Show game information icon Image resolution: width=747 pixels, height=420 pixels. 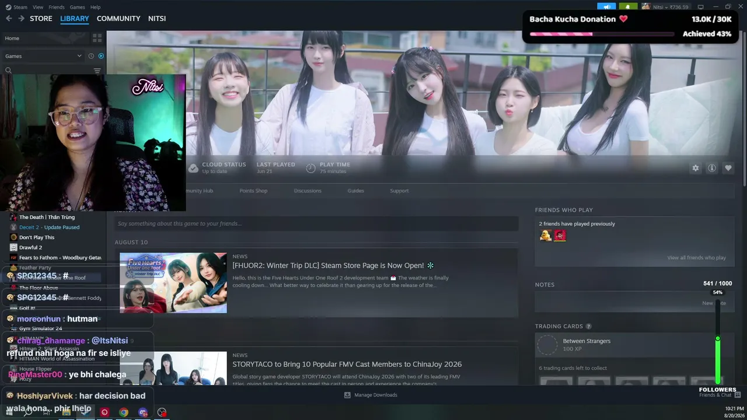pyautogui.click(x=711, y=168)
